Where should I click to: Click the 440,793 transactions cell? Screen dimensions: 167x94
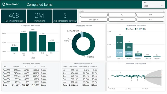click(74, 76)
